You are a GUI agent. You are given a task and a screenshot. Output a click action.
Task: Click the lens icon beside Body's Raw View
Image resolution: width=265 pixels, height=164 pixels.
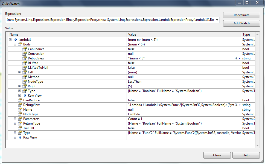click(25, 95)
